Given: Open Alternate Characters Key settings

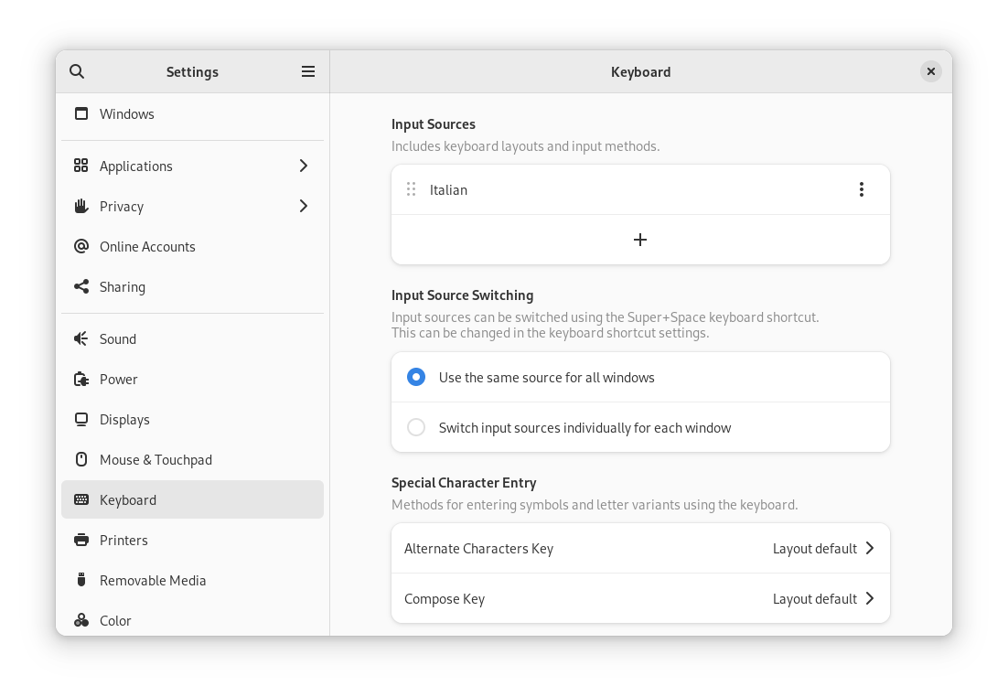Looking at the screenshot, I should click(640, 548).
